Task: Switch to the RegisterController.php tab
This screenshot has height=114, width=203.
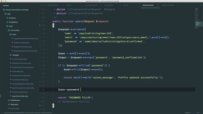Action: pyautogui.click(x=168, y=5)
